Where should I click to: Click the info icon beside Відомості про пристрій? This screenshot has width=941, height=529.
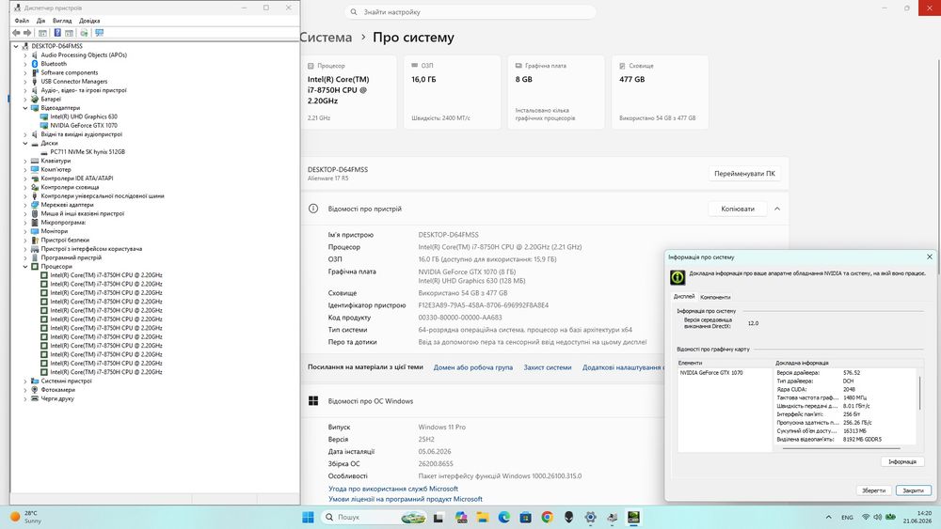[x=313, y=209]
